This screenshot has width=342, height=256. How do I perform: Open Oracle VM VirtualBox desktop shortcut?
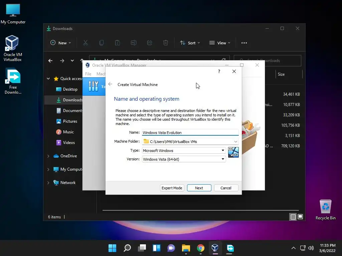pyautogui.click(x=12, y=48)
